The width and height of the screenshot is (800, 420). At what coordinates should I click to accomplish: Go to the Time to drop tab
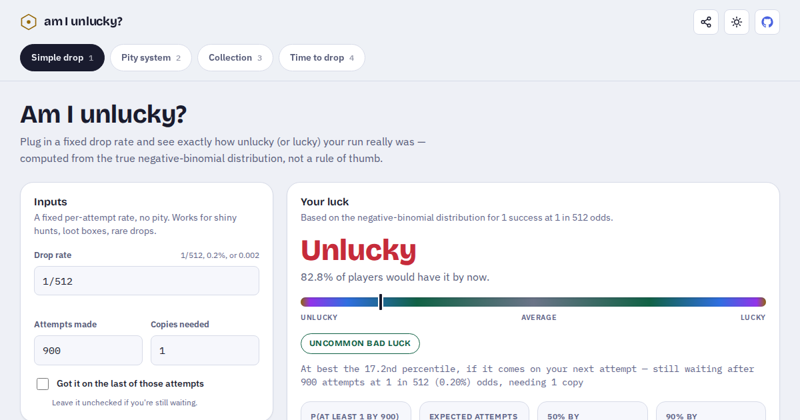(x=322, y=58)
